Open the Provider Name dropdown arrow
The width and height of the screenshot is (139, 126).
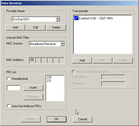coord(58,19)
